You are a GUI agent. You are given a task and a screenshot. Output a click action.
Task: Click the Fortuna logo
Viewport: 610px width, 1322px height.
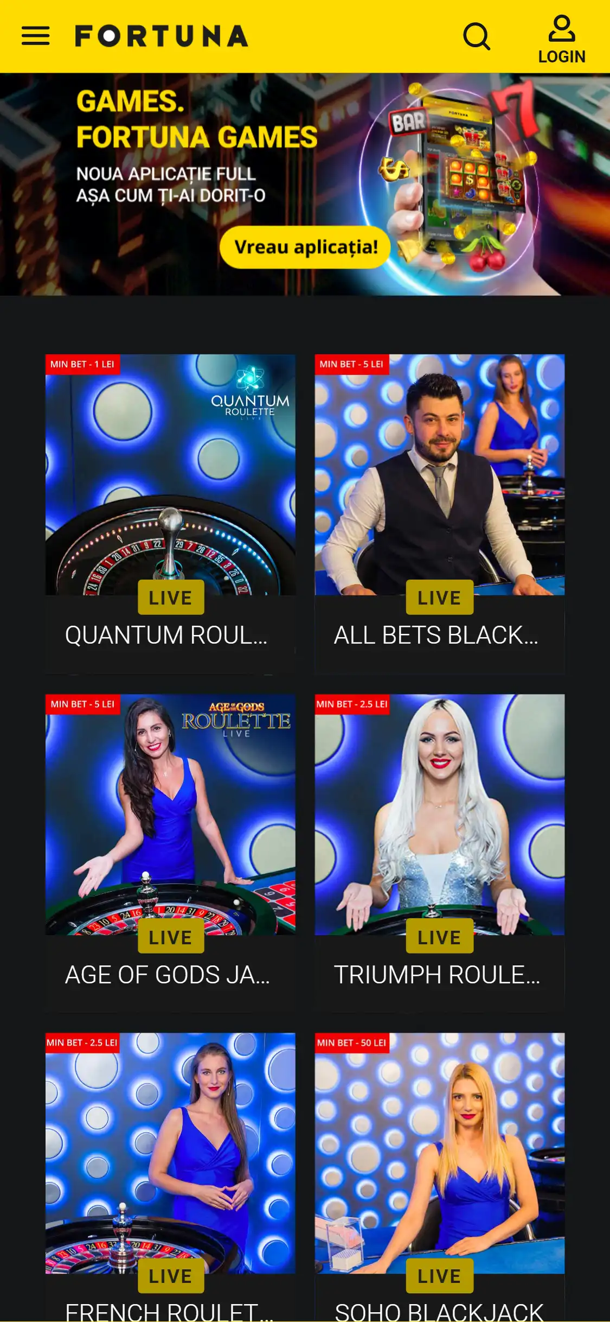[x=161, y=36]
